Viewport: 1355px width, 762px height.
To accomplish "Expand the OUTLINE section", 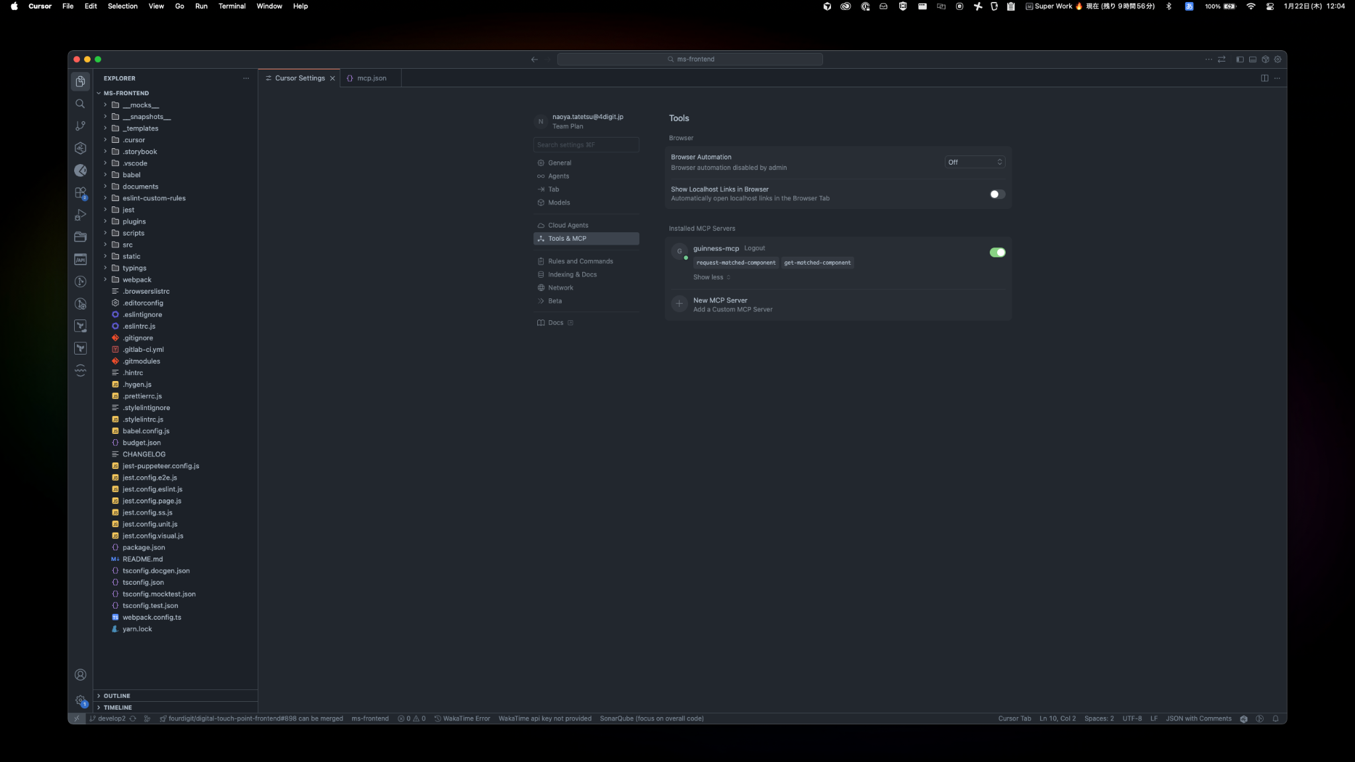I will click(116, 696).
